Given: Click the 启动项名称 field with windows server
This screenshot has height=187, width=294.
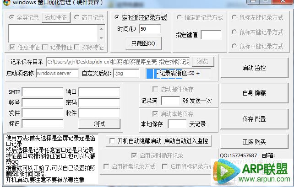Looking at the screenshot, I should tap(57, 73).
